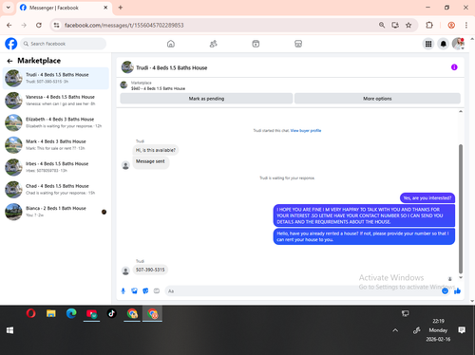Open the Chrome profile avatar icon

tap(451, 25)
